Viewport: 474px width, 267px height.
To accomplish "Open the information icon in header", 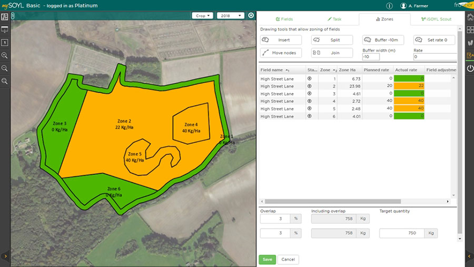I will coord(390,6).
